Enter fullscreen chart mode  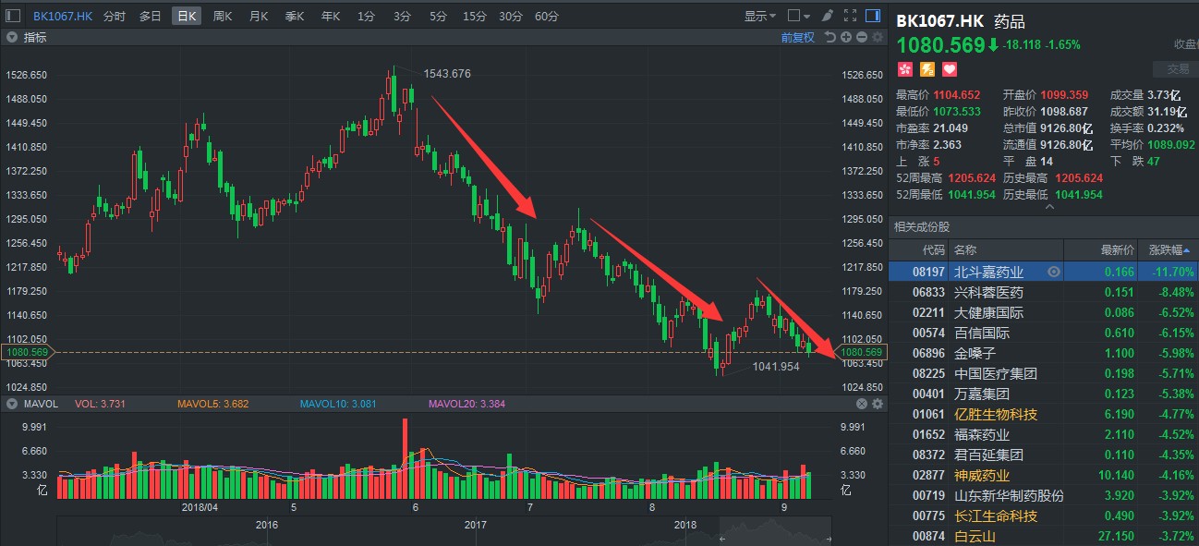(851, 16)
